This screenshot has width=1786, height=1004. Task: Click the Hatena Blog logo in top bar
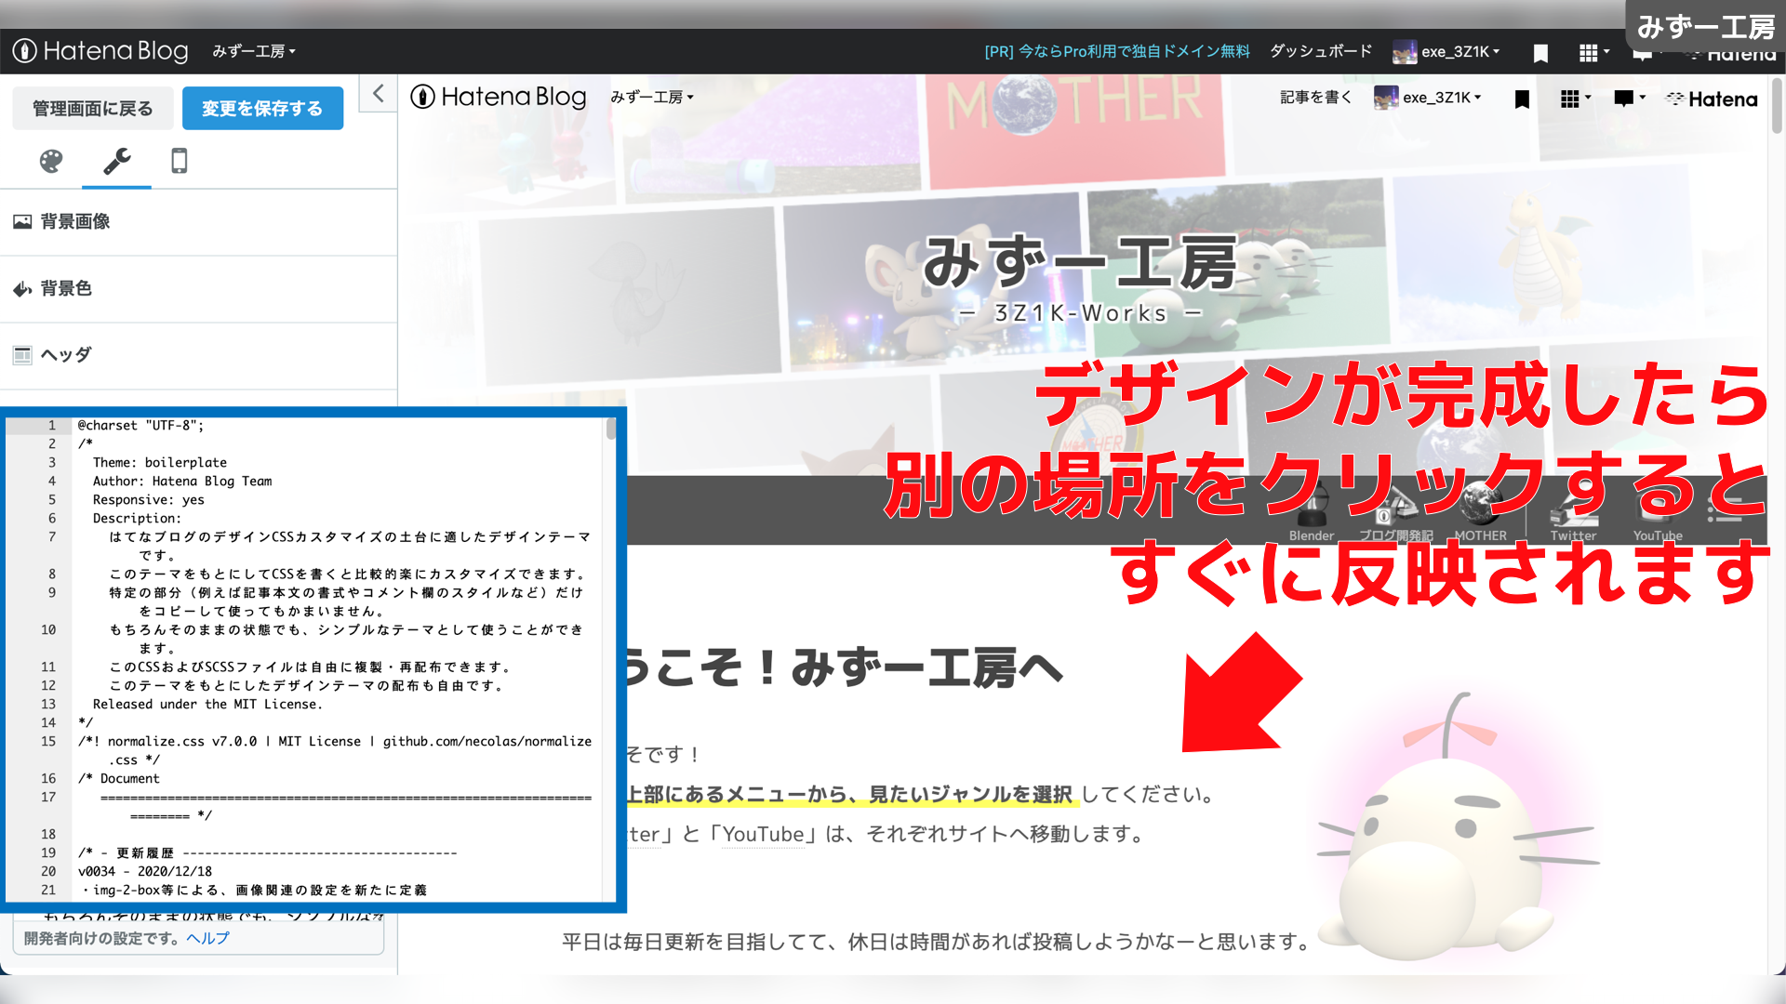(100, 51)
